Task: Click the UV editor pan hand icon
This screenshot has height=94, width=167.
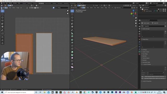Action: [x=68, y=13]
